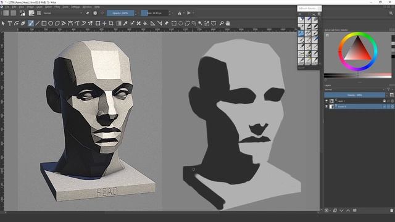Open vertical mirror options dropdown arrow
This screenshot has width=395, height=222.
point(193,13)
